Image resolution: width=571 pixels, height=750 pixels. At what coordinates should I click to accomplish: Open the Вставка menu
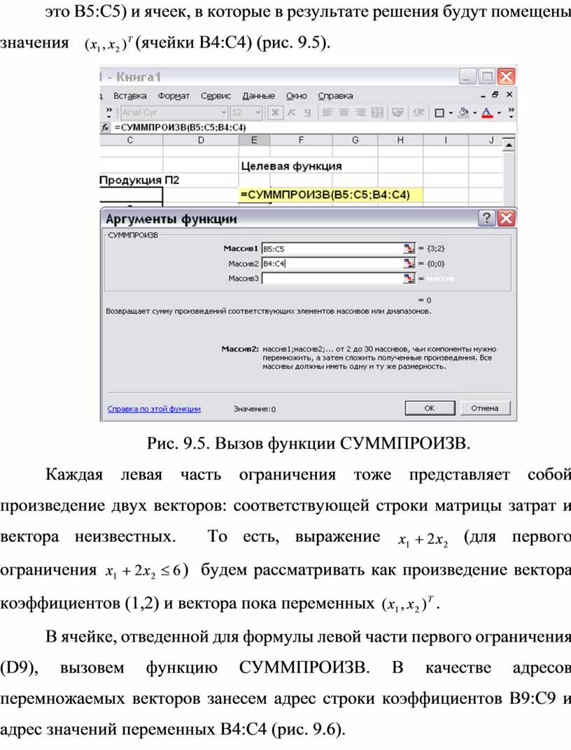click(130, 96)
